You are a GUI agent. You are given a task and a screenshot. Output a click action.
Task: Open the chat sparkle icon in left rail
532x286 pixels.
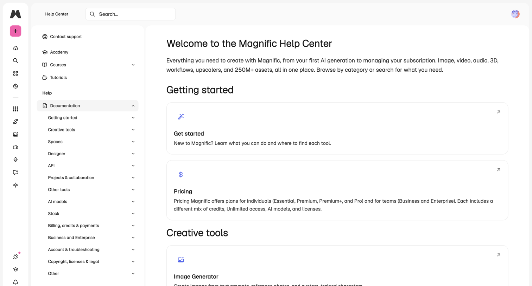15,173
